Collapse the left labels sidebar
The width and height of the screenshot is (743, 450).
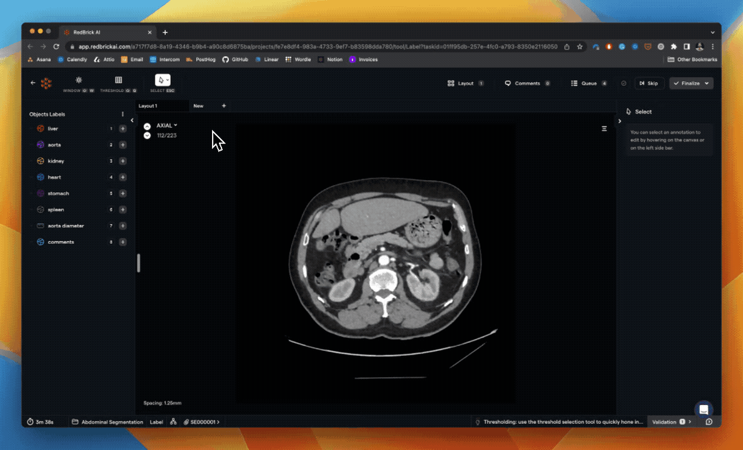coord(132,120)
